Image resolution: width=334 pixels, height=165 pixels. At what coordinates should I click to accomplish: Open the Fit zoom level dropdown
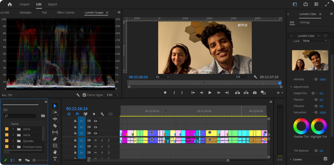[162, 77]
